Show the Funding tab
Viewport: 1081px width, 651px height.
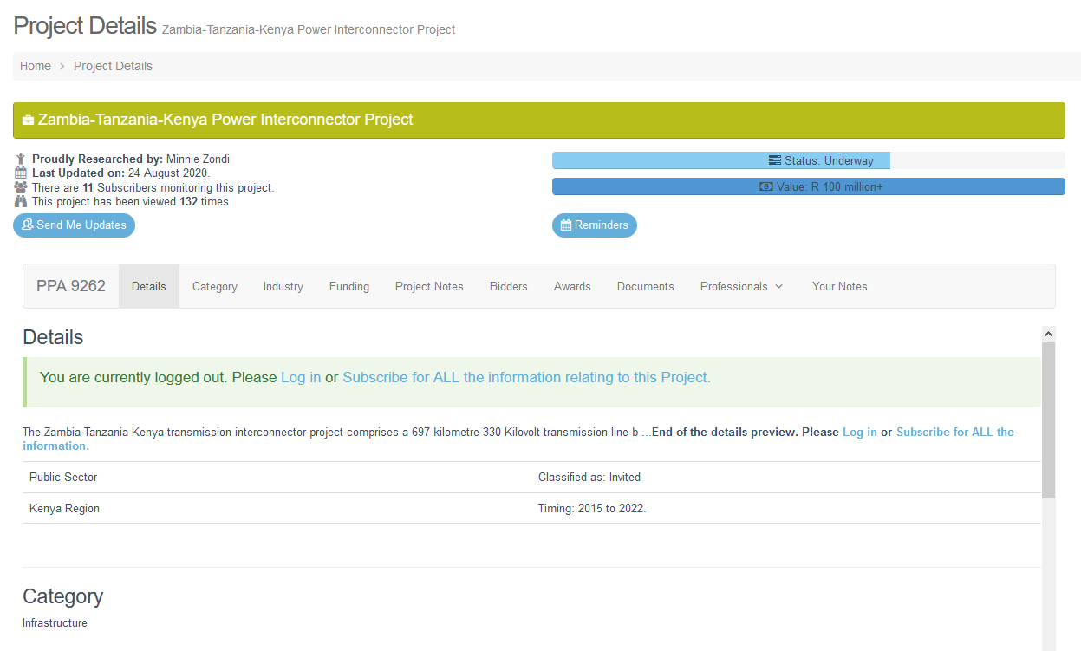pyautogui.click(x=349, y=287)
